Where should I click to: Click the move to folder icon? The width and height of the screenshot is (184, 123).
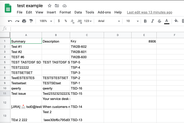[57, 5]
